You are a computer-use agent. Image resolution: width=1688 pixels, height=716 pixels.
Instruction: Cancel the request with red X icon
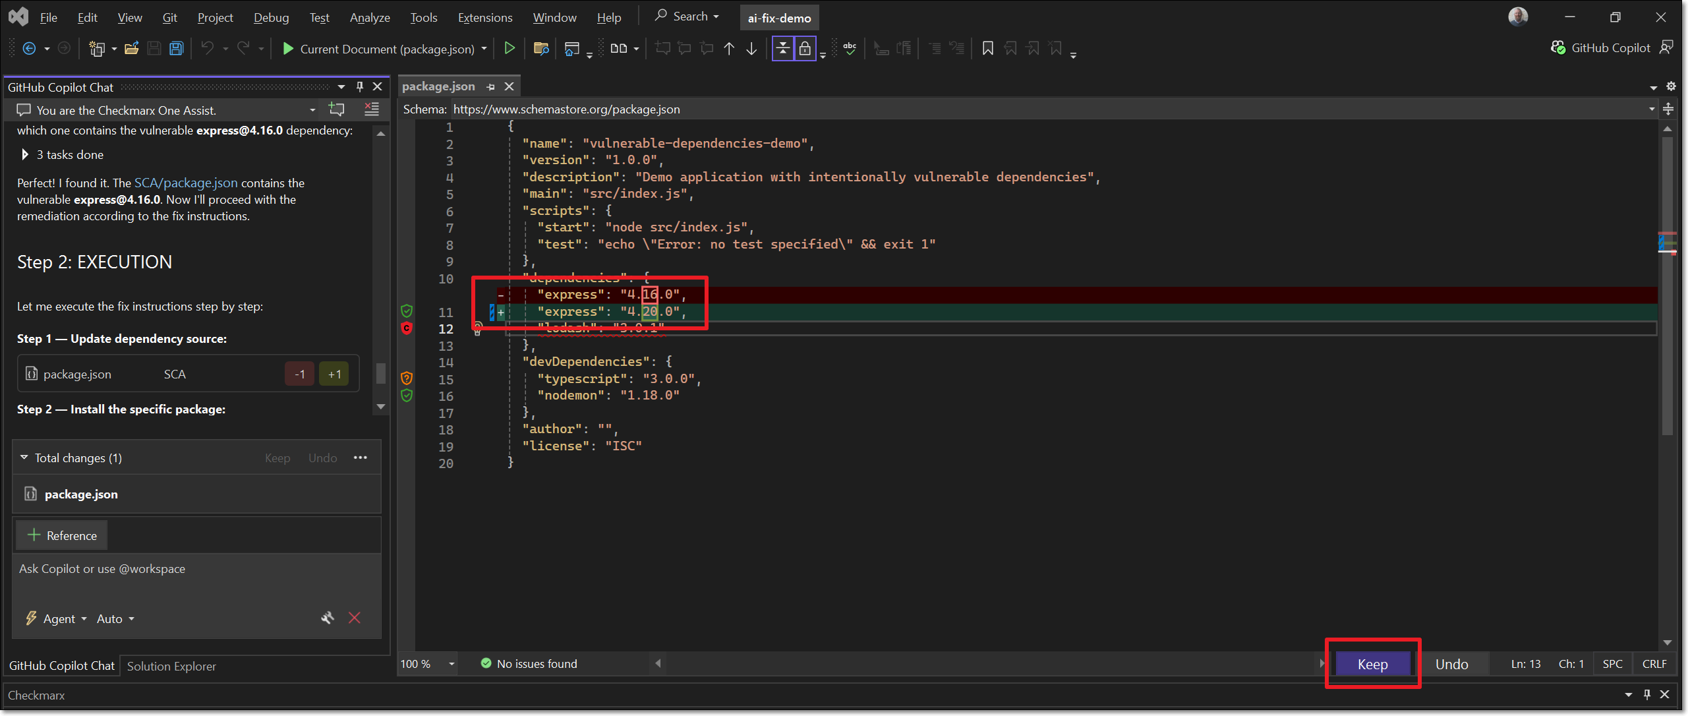pyautogui.click(x=355, y=618)
